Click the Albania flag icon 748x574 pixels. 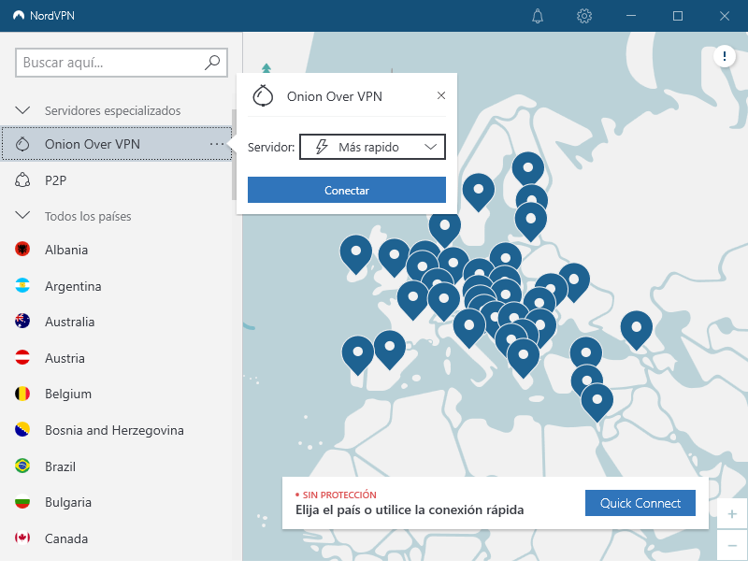coord(22,249)
